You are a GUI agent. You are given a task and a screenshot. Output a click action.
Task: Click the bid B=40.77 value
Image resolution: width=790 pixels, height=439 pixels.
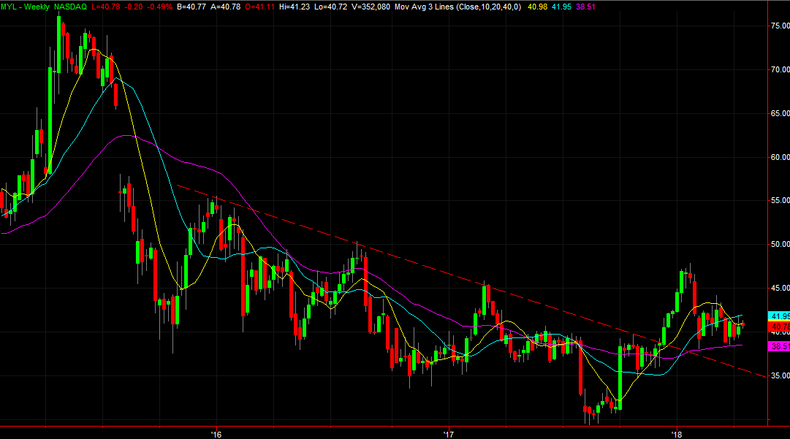click(x=191, y=7)
